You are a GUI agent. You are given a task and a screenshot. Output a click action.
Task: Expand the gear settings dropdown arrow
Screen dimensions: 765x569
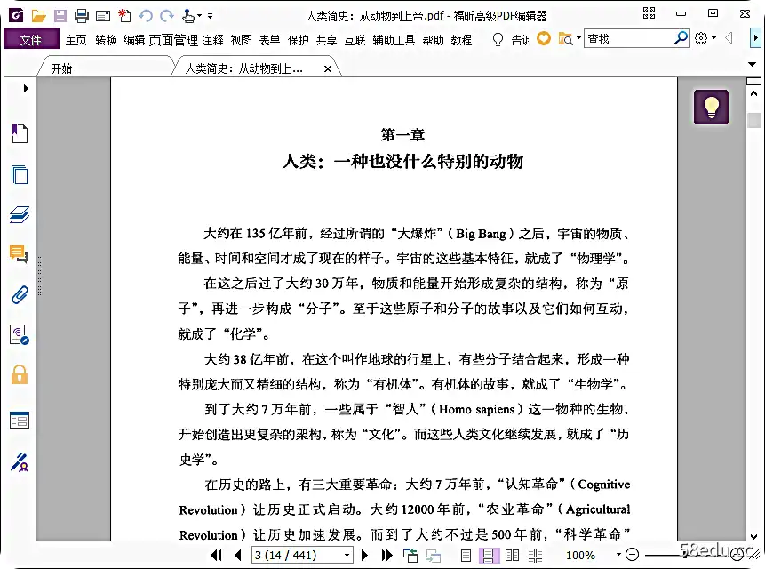713,37
